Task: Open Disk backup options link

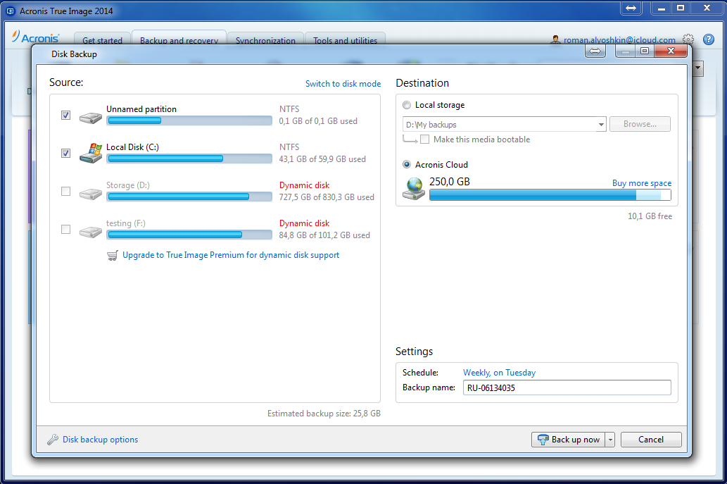Action: tap(100, 440)
